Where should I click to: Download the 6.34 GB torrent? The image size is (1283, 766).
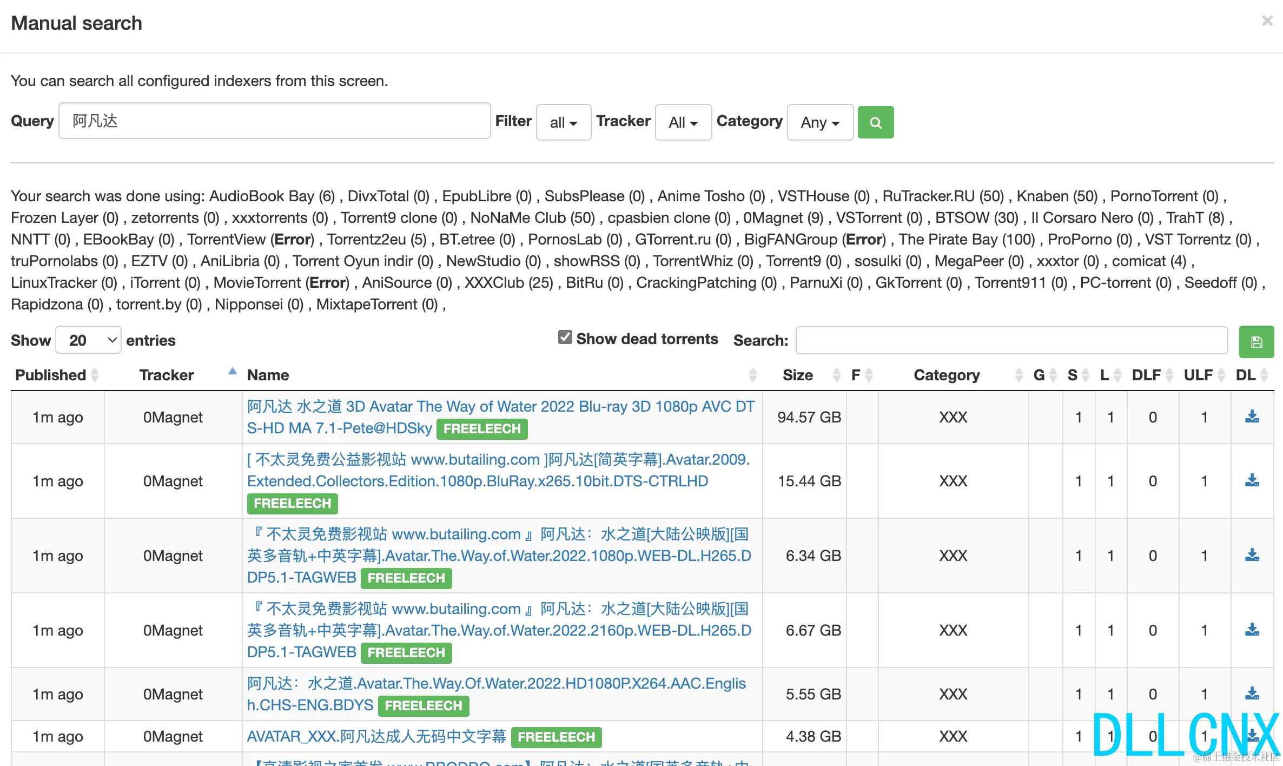[x=1252, y=555]
